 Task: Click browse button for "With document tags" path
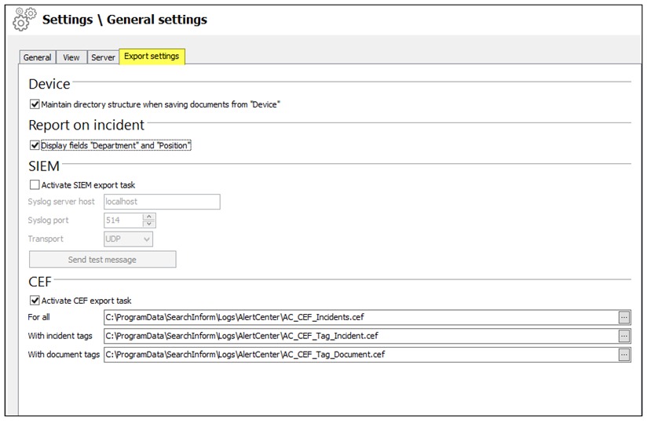(x=623, y=355)
